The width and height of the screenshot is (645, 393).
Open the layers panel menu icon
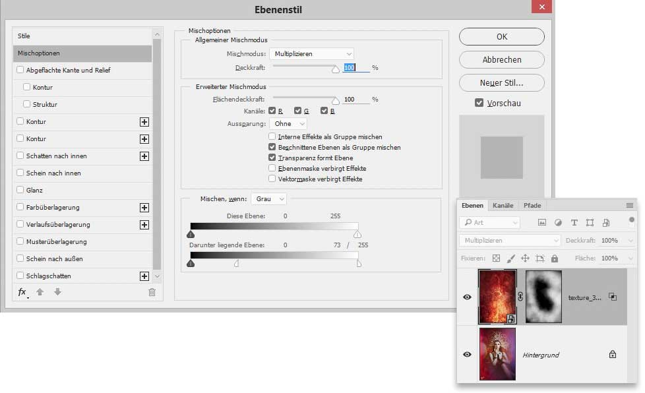pos(629,206)
